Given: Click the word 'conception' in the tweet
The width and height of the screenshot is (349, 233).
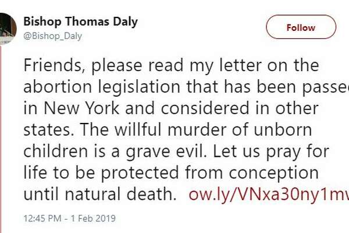Looking at the screenshot, I should tap(274, 174).
